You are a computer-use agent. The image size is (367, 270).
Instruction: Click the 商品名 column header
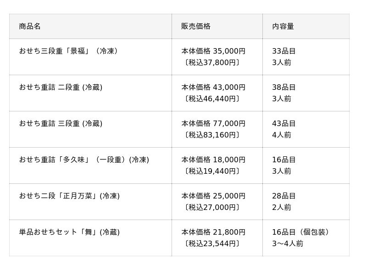(30, 26)
